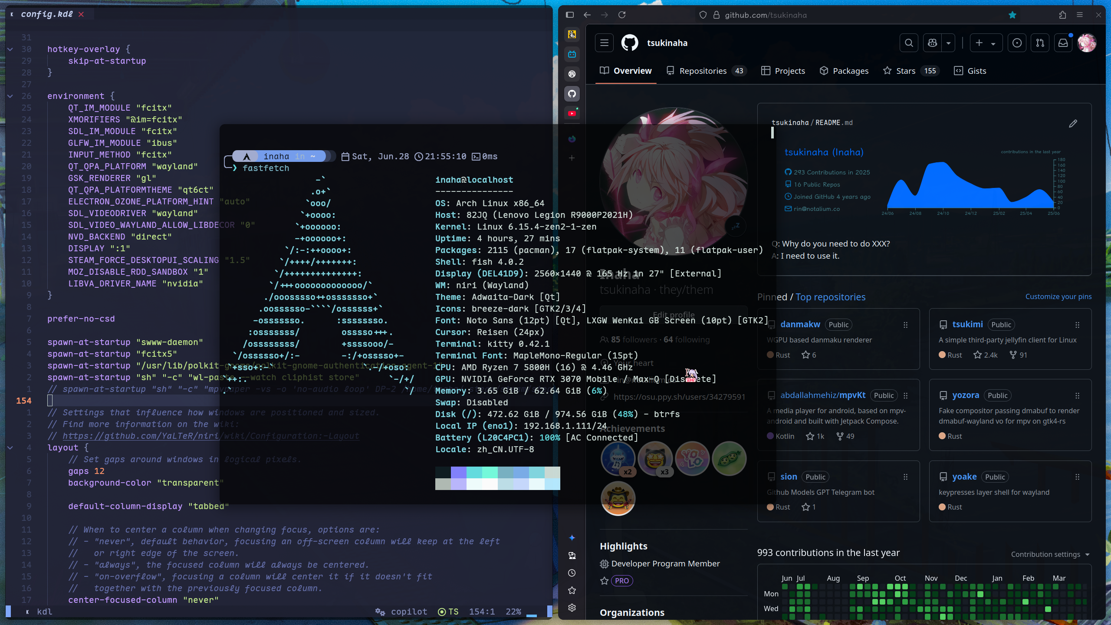Open the GitHub notifications inbox

[x=1063, y=43]
